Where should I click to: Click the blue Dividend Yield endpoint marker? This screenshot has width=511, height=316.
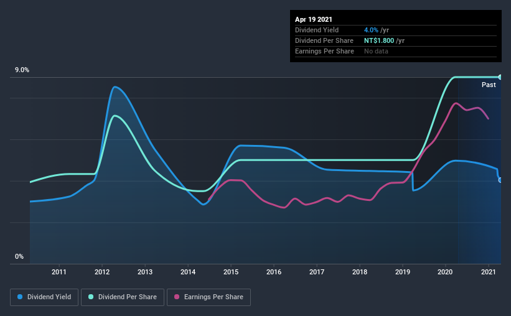pos(500,180)
